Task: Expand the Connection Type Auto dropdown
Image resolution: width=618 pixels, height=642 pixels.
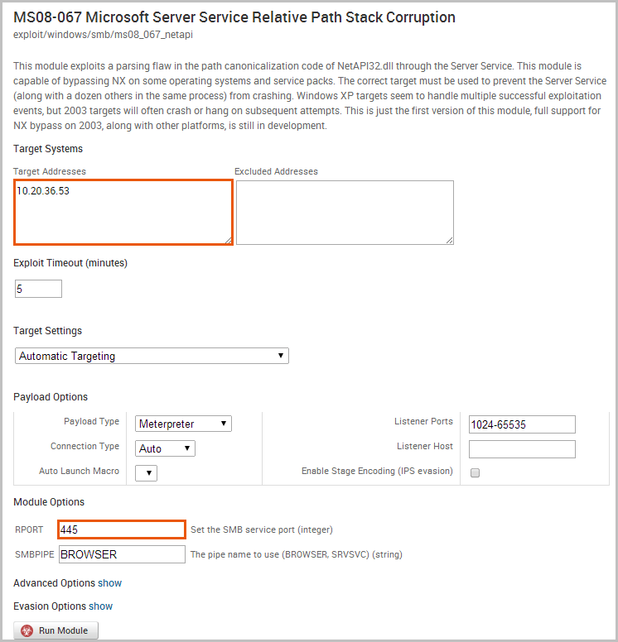Action: (165, 448)
